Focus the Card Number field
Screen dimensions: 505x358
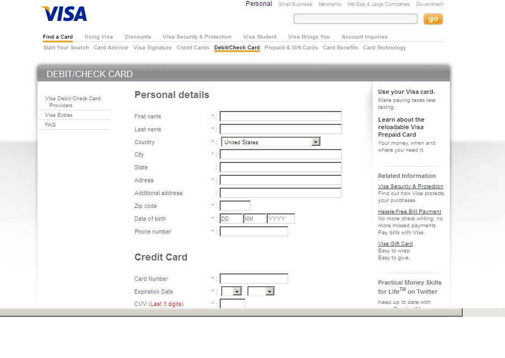pyautogui.click(x=254, y=278)
